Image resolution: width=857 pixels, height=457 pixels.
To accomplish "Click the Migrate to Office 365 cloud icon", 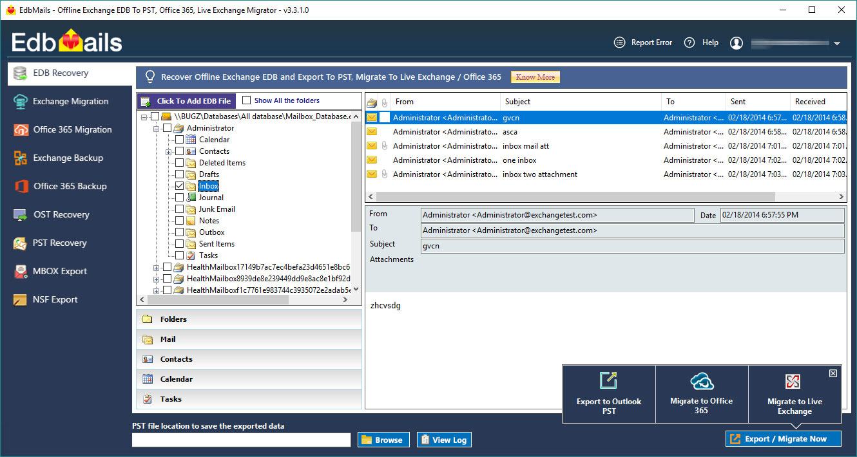I will coord(701,380).
